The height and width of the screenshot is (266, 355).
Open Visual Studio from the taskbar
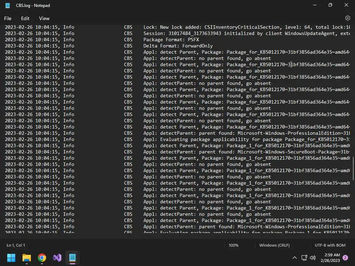tap(57, 258)
